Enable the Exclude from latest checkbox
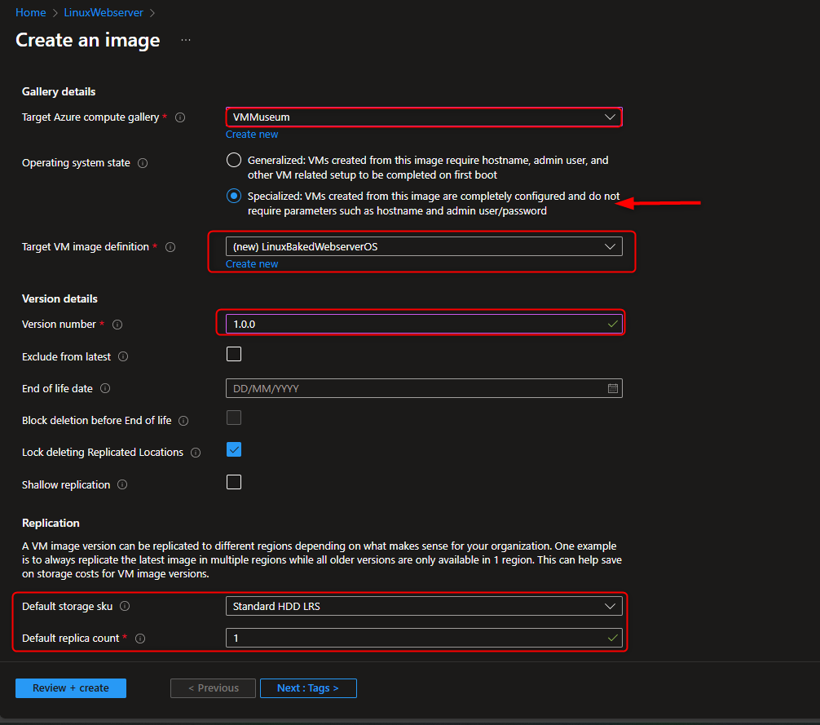820x725 pixels. pyautogui.click(x=234, y=354)
